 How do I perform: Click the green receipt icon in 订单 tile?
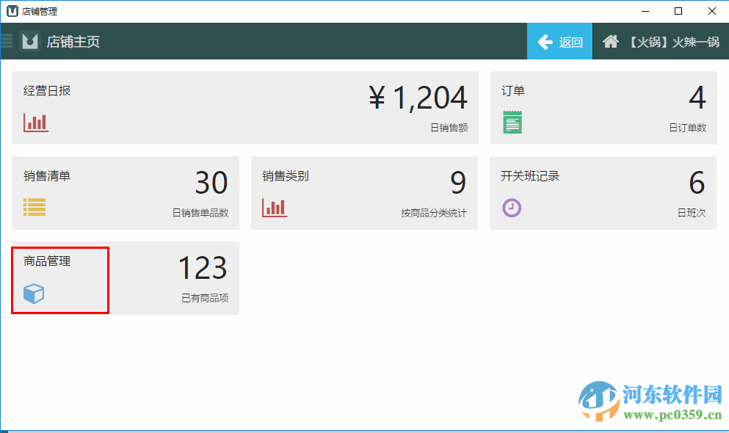[512, 122]
